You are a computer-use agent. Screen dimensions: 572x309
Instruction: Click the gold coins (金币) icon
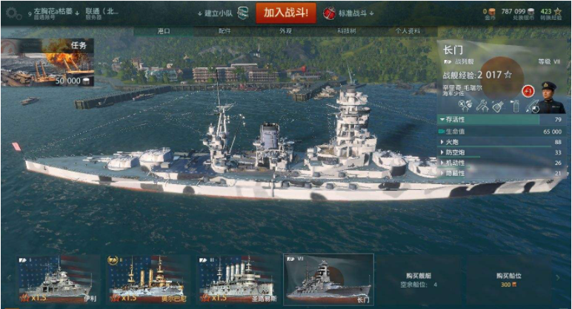(491, 12)
